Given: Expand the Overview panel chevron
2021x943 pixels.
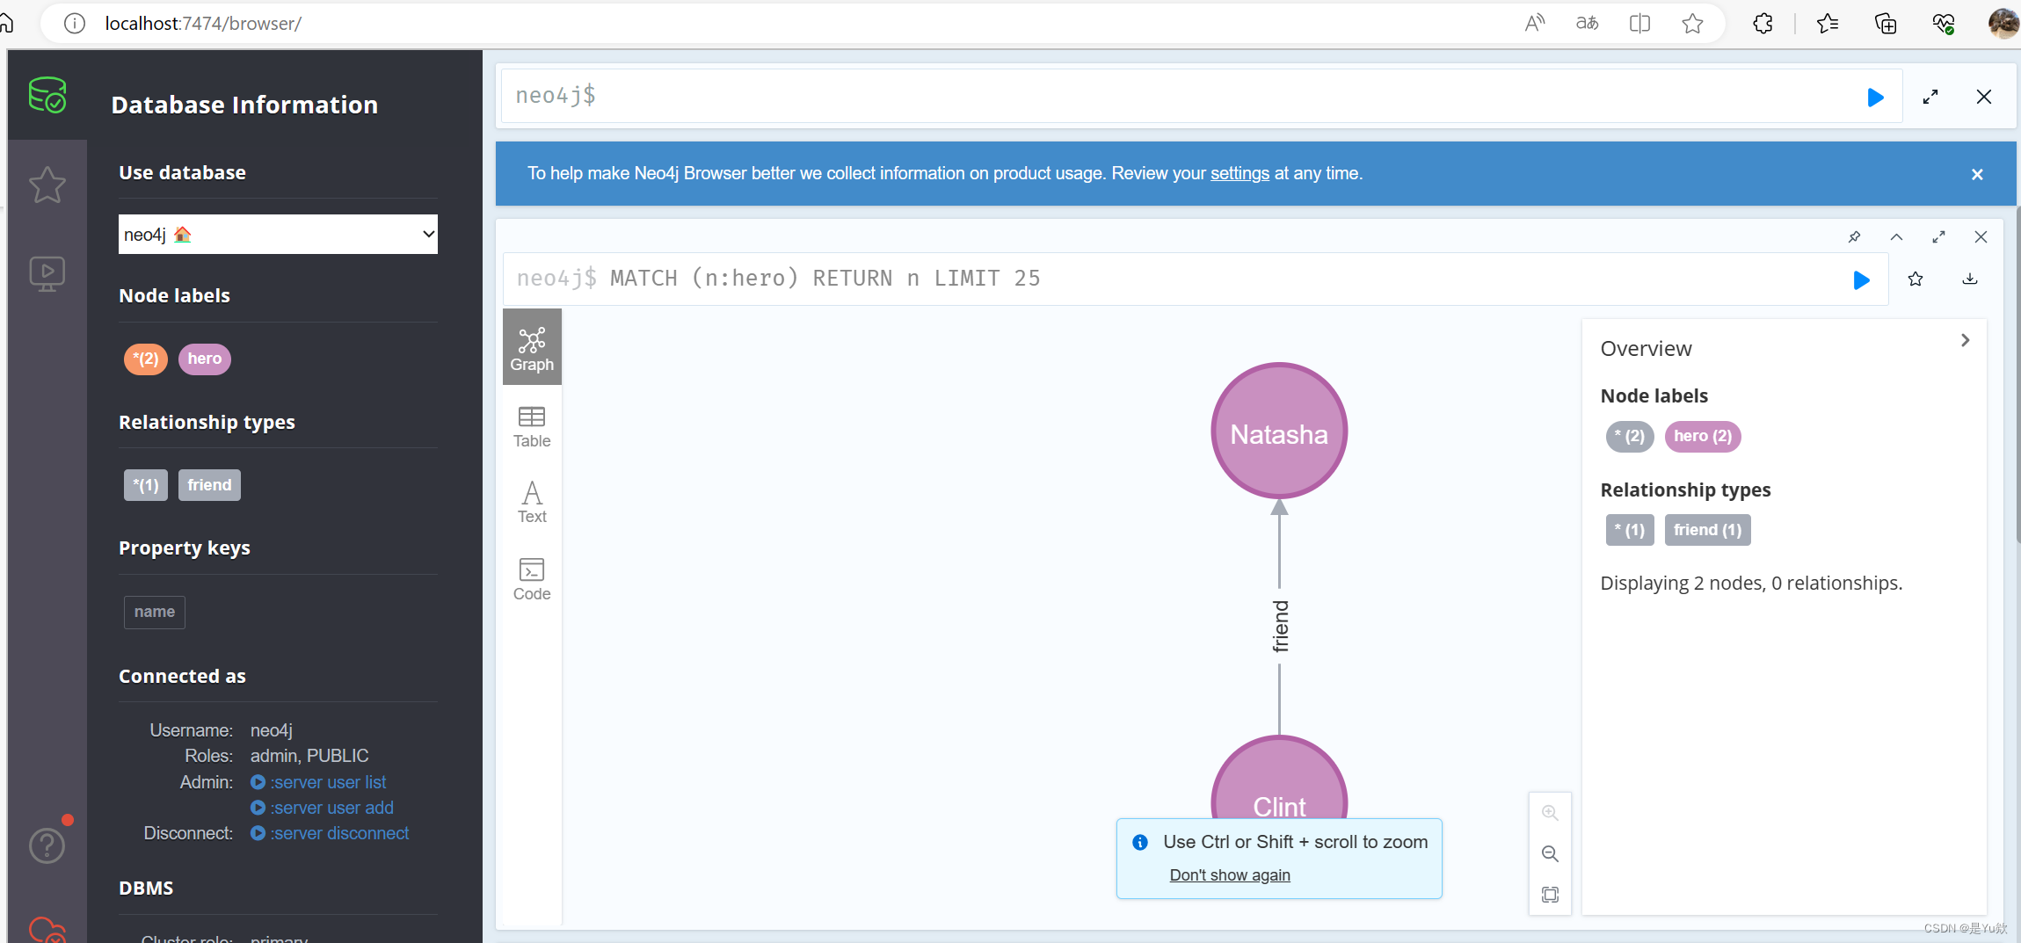Looking at the screenshot, I should (x=1965, y=340).
